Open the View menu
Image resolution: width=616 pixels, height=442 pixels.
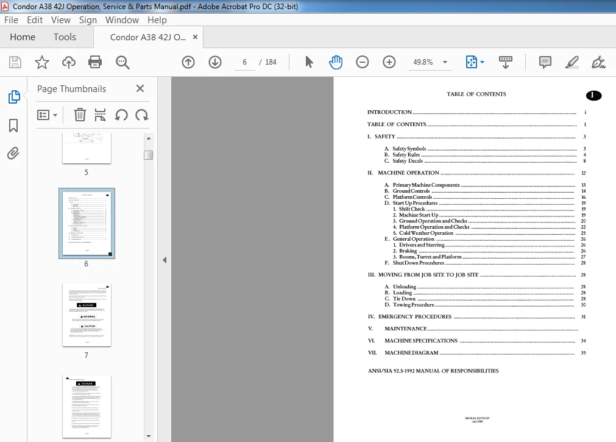(x=61, y=20)
